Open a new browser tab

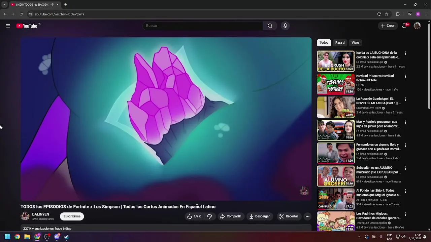65,5
